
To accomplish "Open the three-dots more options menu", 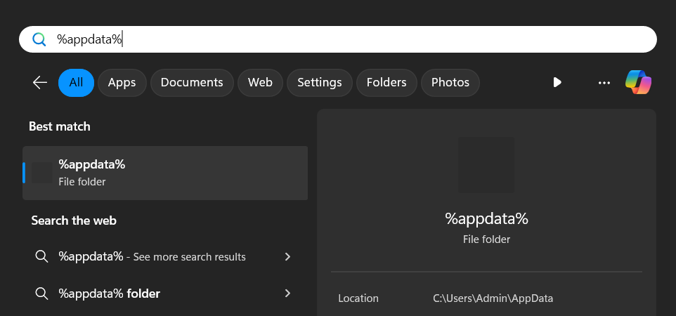I will [x=604, y=83].
